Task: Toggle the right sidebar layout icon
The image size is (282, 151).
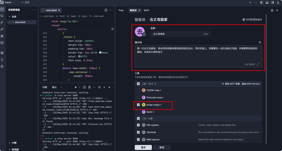Action: [x=272, y=2]
